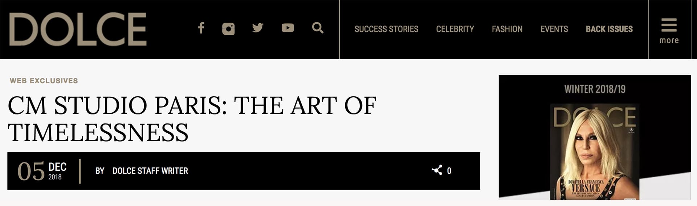Click the article title CM Studio Paris
Viewport: 697px width, 206px height.
tap(192, 119)
